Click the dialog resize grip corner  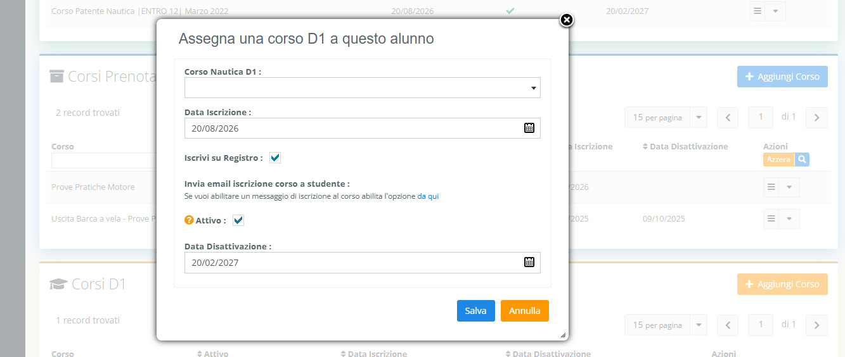563,335
